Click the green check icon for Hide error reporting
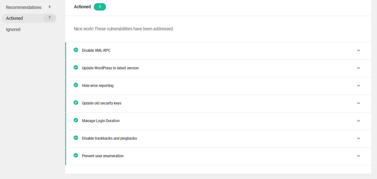Image resolution: width=377 pixels, height=179 pixels. point(76,85)
